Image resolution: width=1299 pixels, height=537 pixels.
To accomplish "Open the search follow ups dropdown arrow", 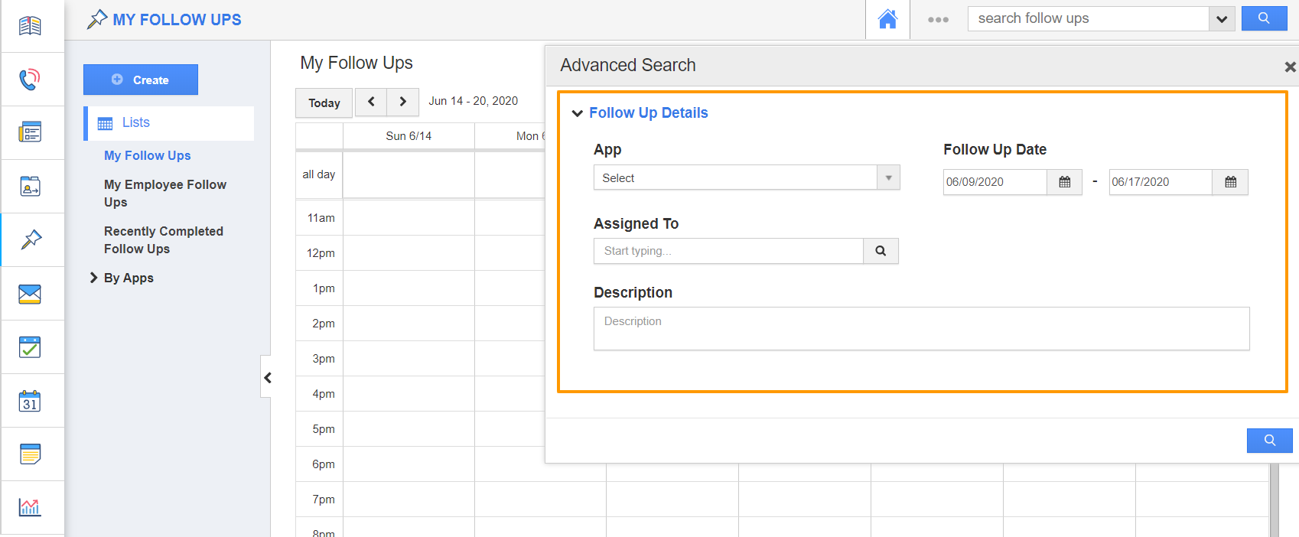I will coord(1222,19).
